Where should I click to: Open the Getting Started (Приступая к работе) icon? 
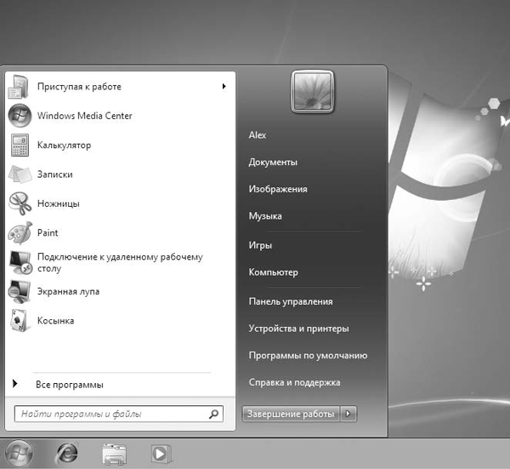tap(19, 86)
